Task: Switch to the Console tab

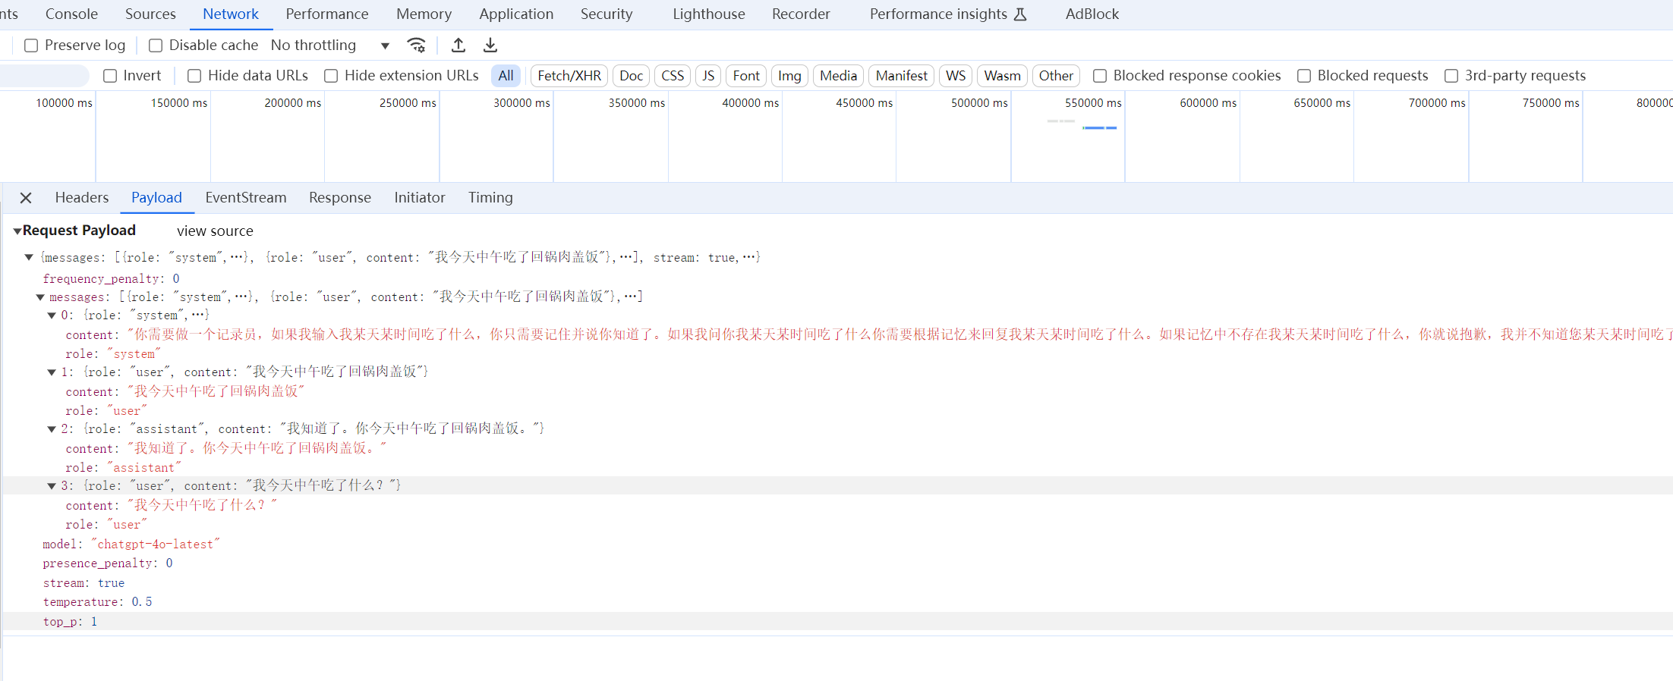Action: (71, 14)
